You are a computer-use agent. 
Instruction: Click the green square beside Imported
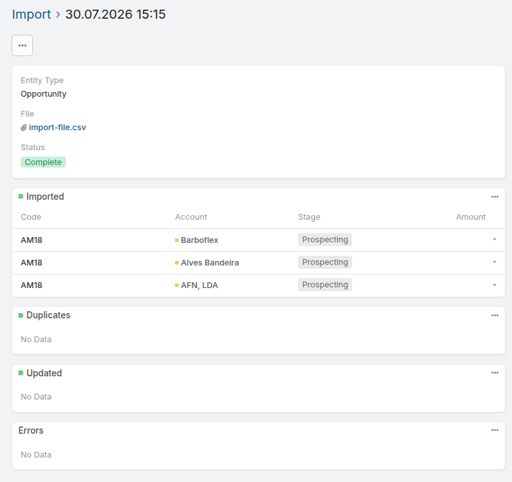(x=21, y=197)
